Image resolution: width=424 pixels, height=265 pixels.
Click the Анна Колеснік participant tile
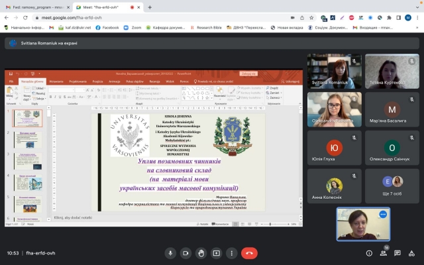[335, 186]
